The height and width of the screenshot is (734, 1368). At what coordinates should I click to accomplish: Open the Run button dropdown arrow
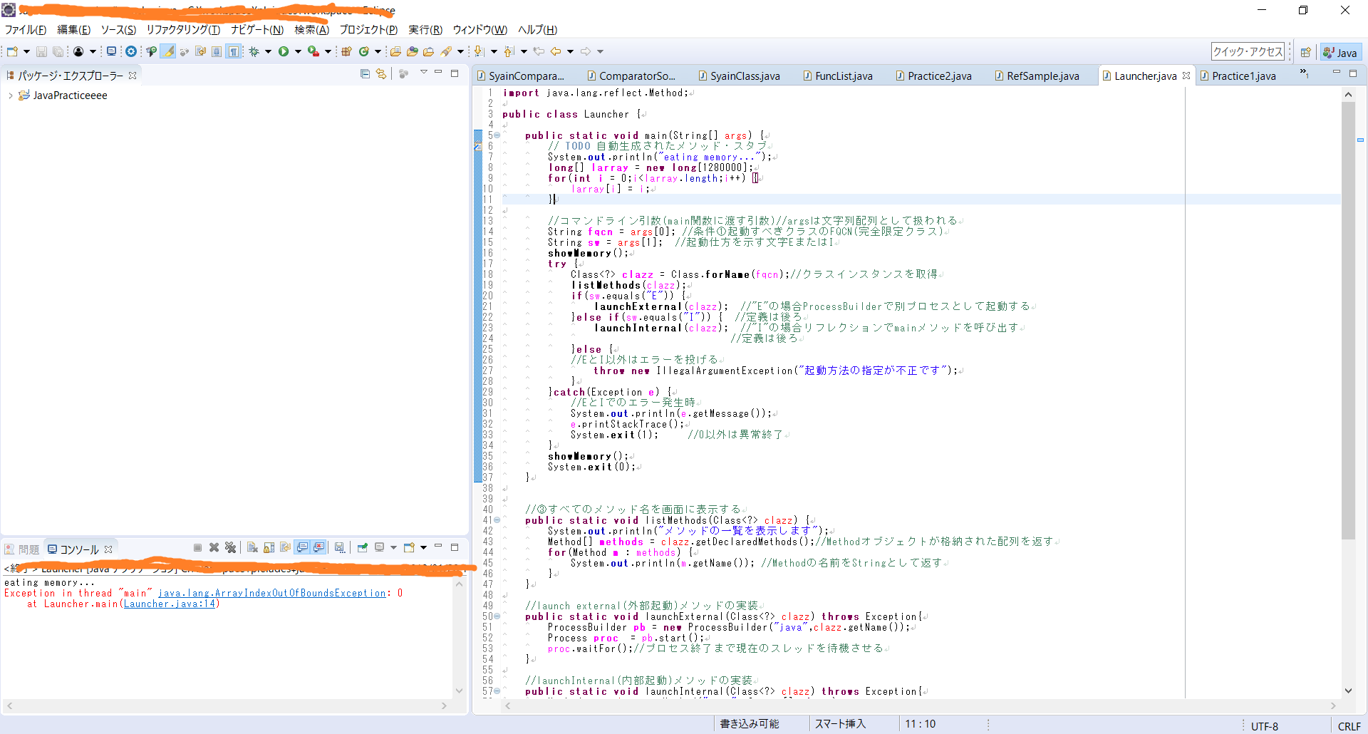(297, 51)
